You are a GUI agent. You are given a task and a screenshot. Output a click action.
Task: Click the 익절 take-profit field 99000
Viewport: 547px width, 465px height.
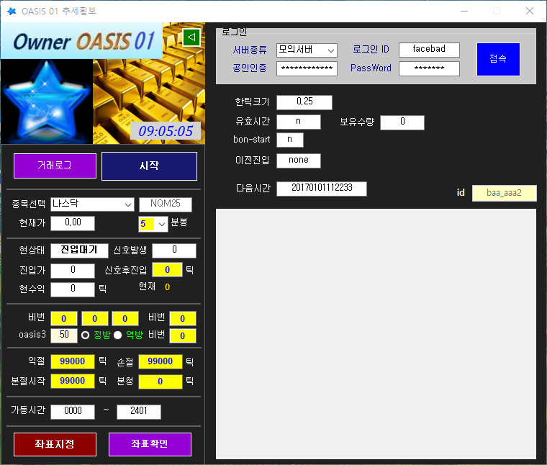(73, 362)
